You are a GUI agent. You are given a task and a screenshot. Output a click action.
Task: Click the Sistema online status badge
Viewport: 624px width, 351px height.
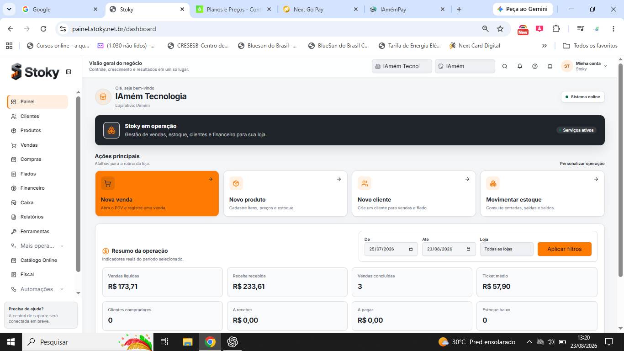coord(583,97)
